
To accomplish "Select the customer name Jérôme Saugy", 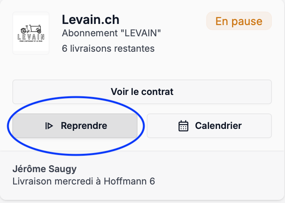I will [x=44, y=169].
